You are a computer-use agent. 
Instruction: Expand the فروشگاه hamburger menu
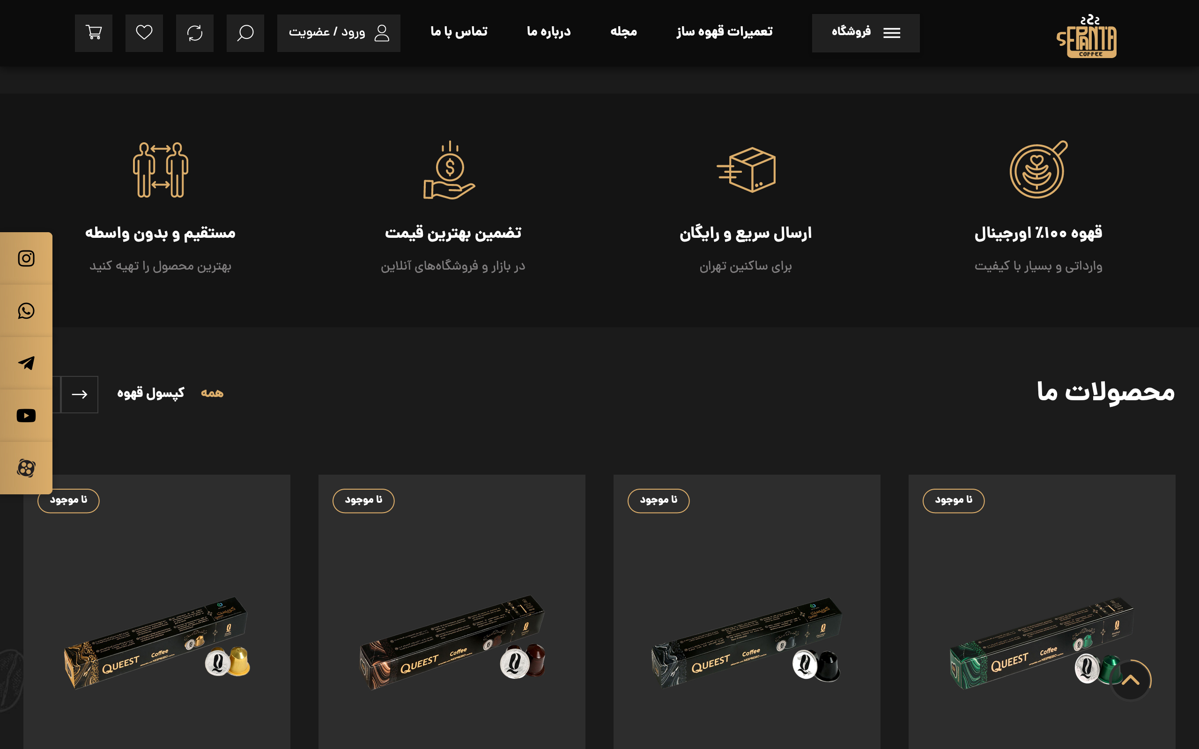(x=866, y=33)
